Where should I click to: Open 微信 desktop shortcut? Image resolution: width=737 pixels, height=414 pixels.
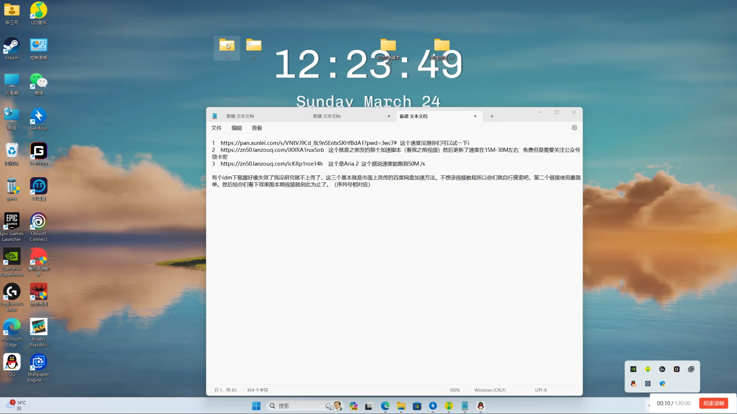click(38, 84)
